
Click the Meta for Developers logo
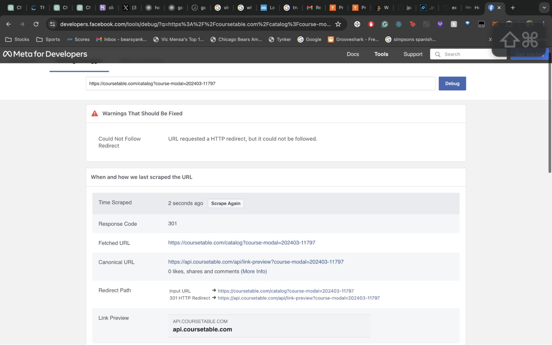pos(45,54)
